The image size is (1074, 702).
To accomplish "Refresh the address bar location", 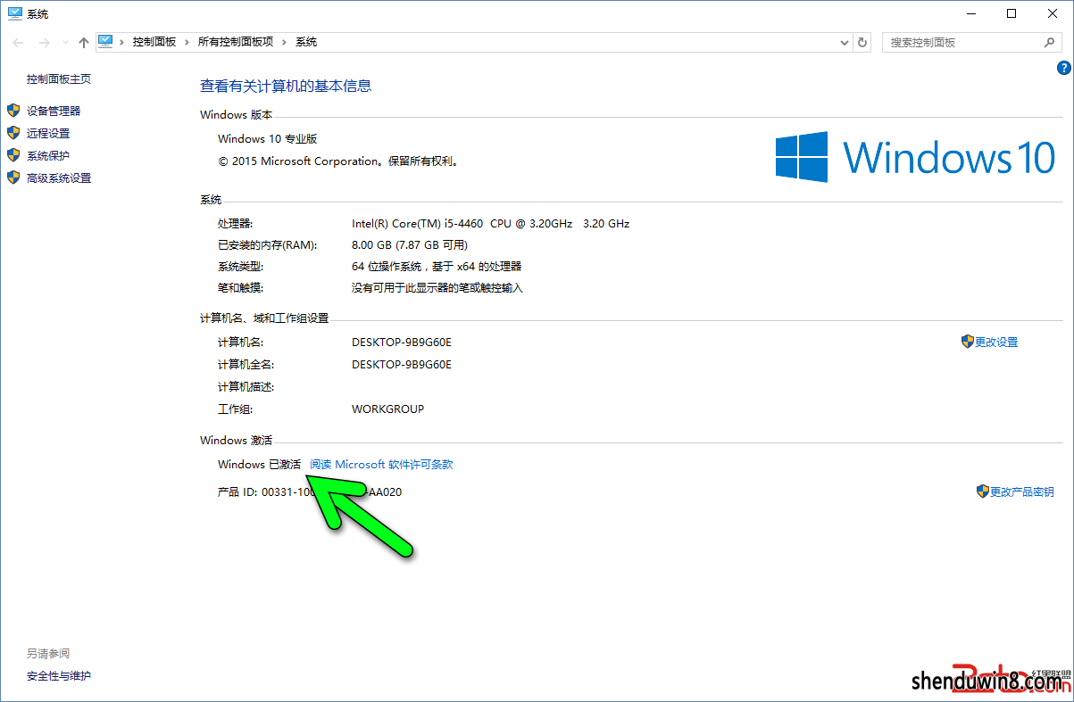I will (862, 42).
